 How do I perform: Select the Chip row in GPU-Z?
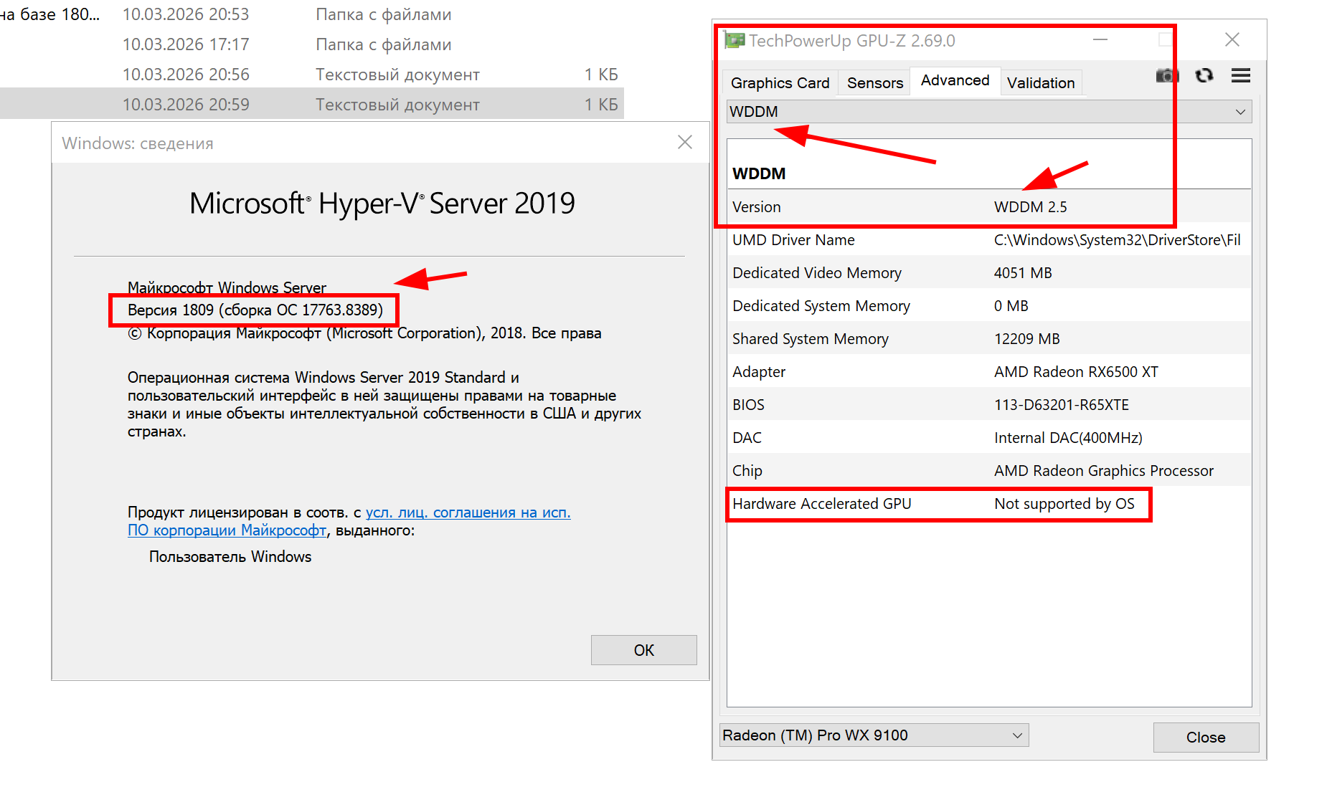coord(989,470)
